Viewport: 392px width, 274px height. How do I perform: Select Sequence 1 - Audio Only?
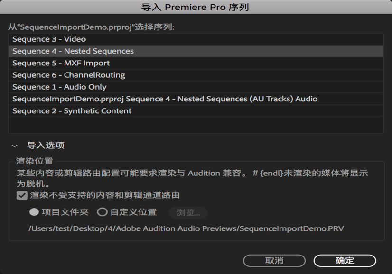click(59, 87)
